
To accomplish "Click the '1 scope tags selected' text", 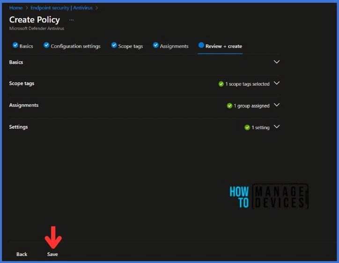I will [x=247, y=84].
